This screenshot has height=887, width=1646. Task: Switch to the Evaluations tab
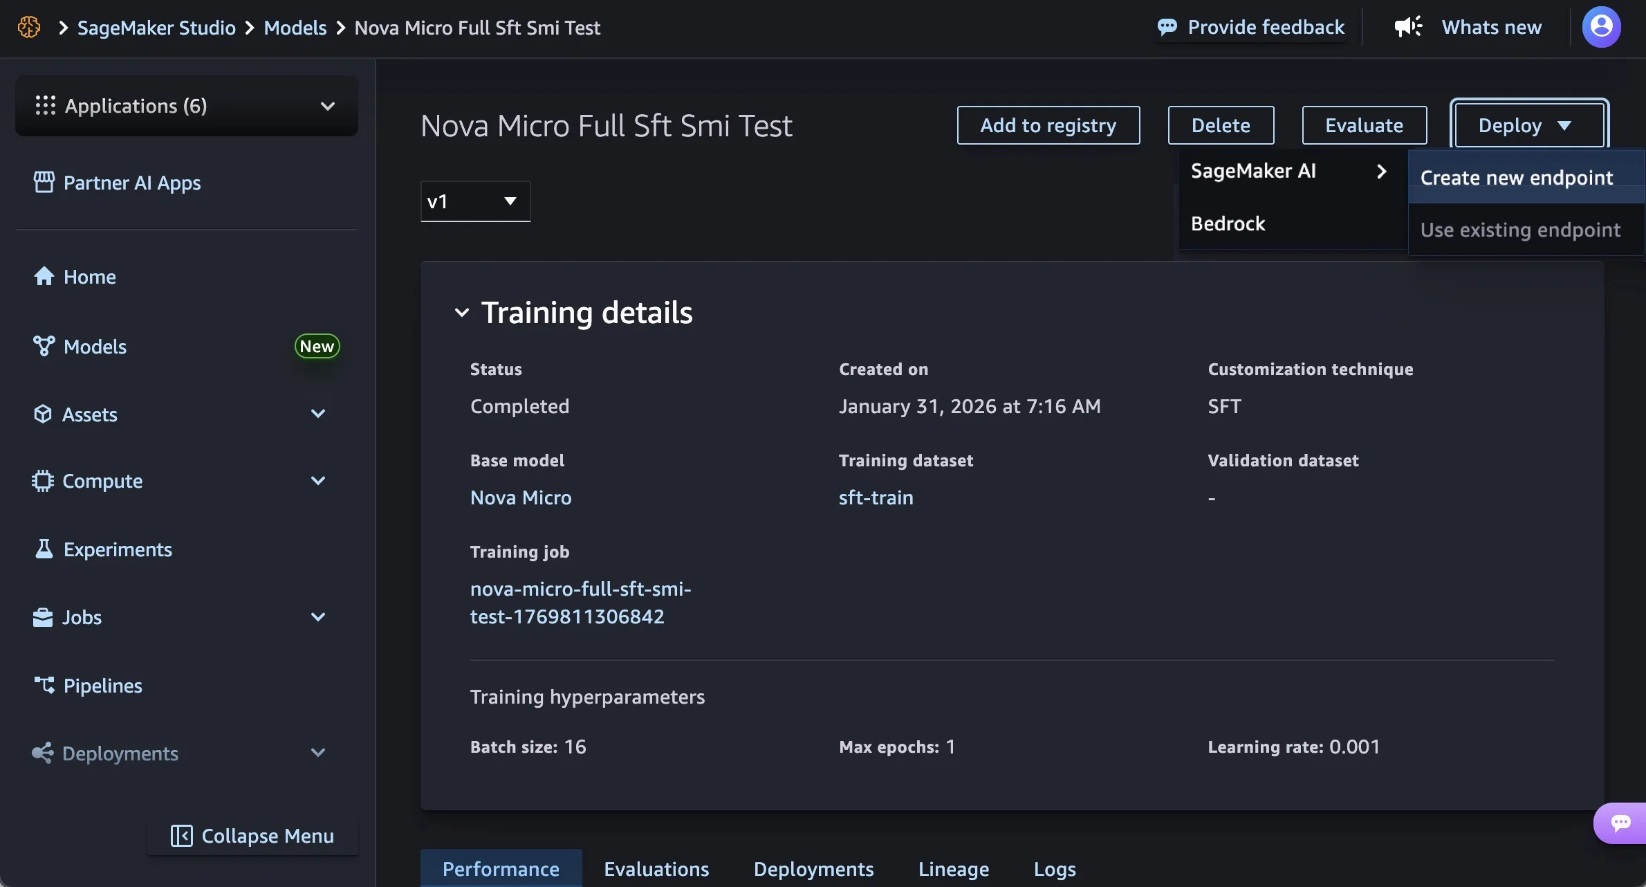pyautogui.click(x=656, y=868)
